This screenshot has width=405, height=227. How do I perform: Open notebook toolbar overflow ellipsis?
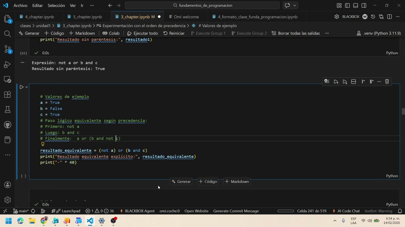327,33
